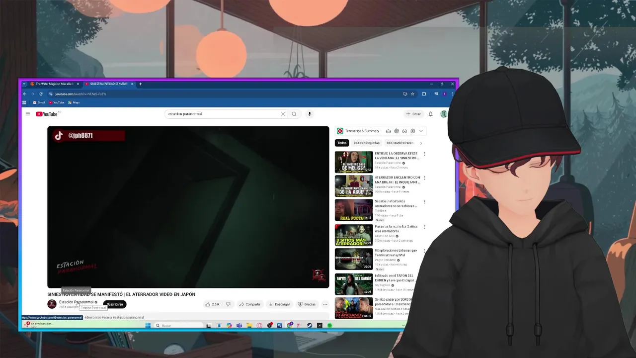
Task: Click the video player to toggle playback
Action: (188, 207)
